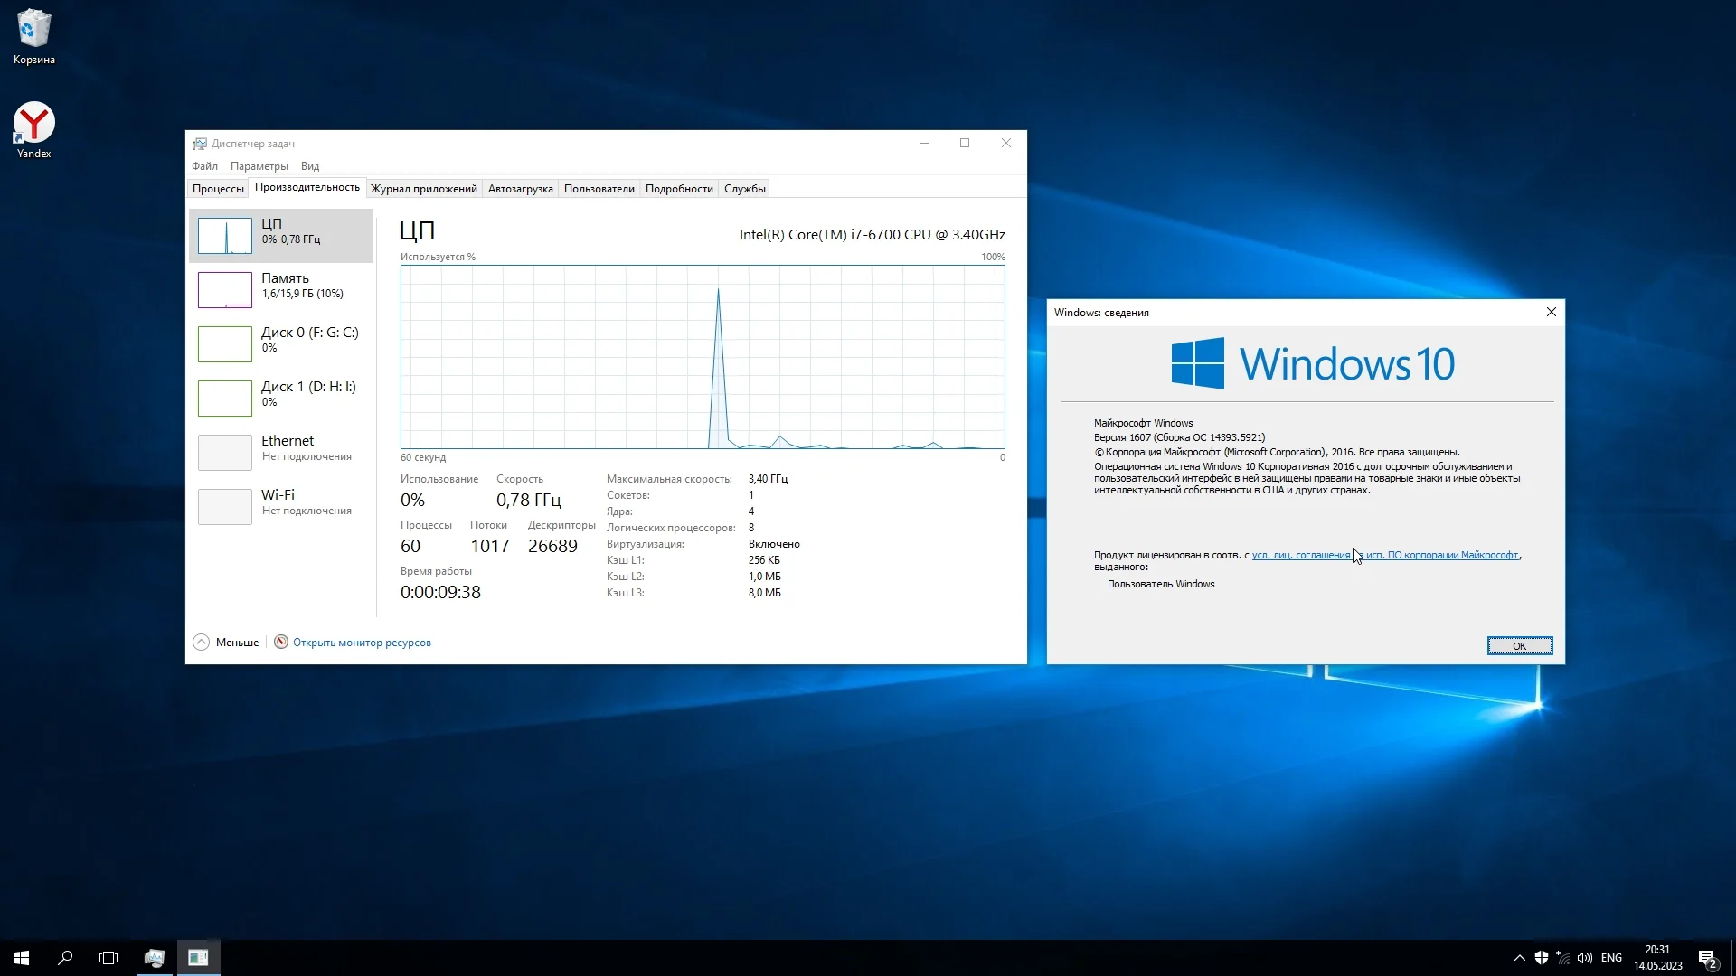Collapse Task Manager with Меньше button
1736x976 pixels.
pos(226,643)
